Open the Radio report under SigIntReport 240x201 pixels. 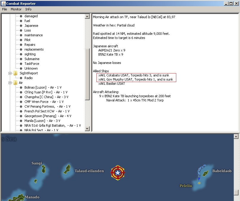pos(29,78)
